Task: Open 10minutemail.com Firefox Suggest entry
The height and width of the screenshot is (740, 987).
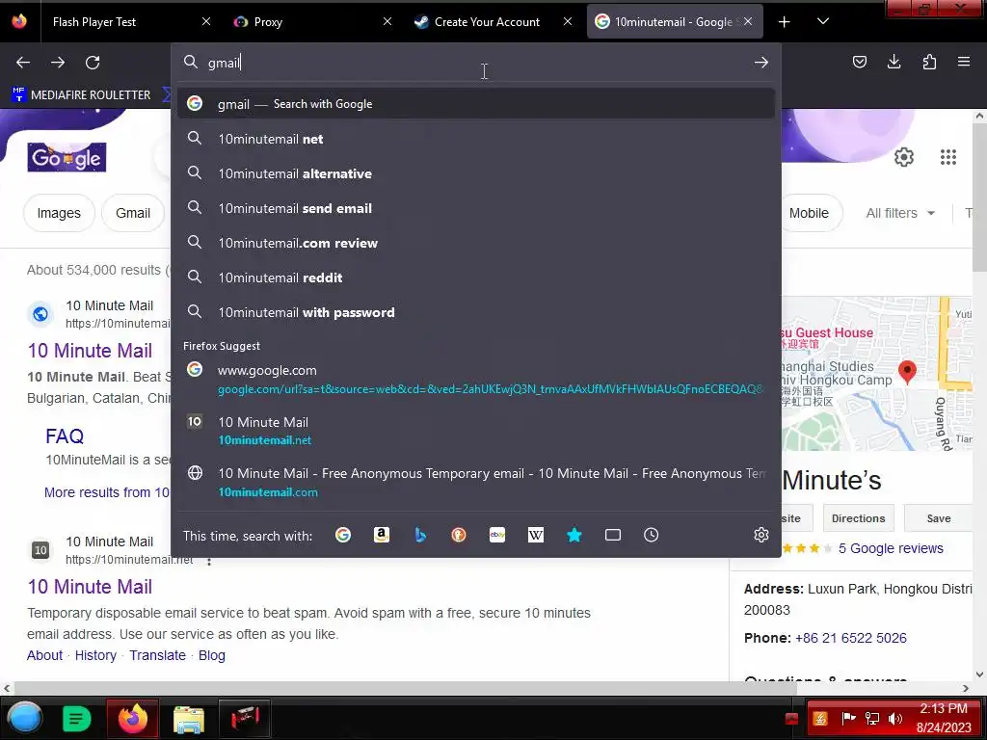Action: [476, 483]
